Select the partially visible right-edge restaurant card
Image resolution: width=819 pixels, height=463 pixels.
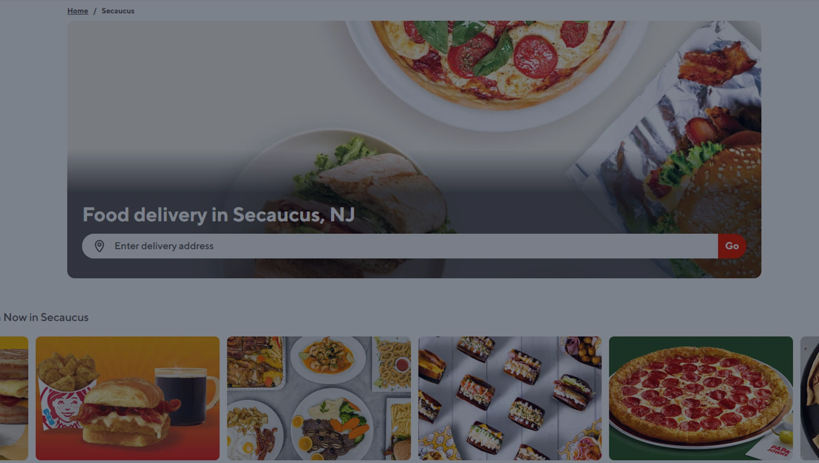point(810,398)
